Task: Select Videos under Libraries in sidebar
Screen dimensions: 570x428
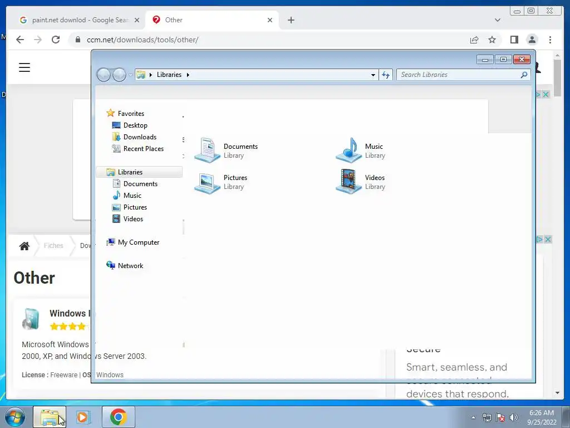Action: pyautogui.click(x=127, y=218)
